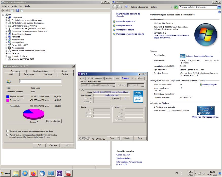Click the Forward arrow in Gestor de Dispositivos toolbar
This screenshot has height=177, width=222.
click(7, 10)
